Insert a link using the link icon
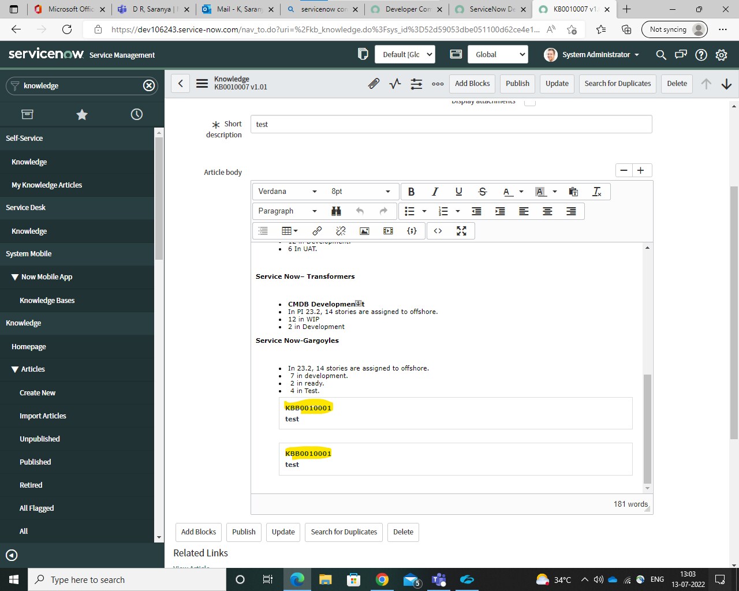 coord(316,230)
